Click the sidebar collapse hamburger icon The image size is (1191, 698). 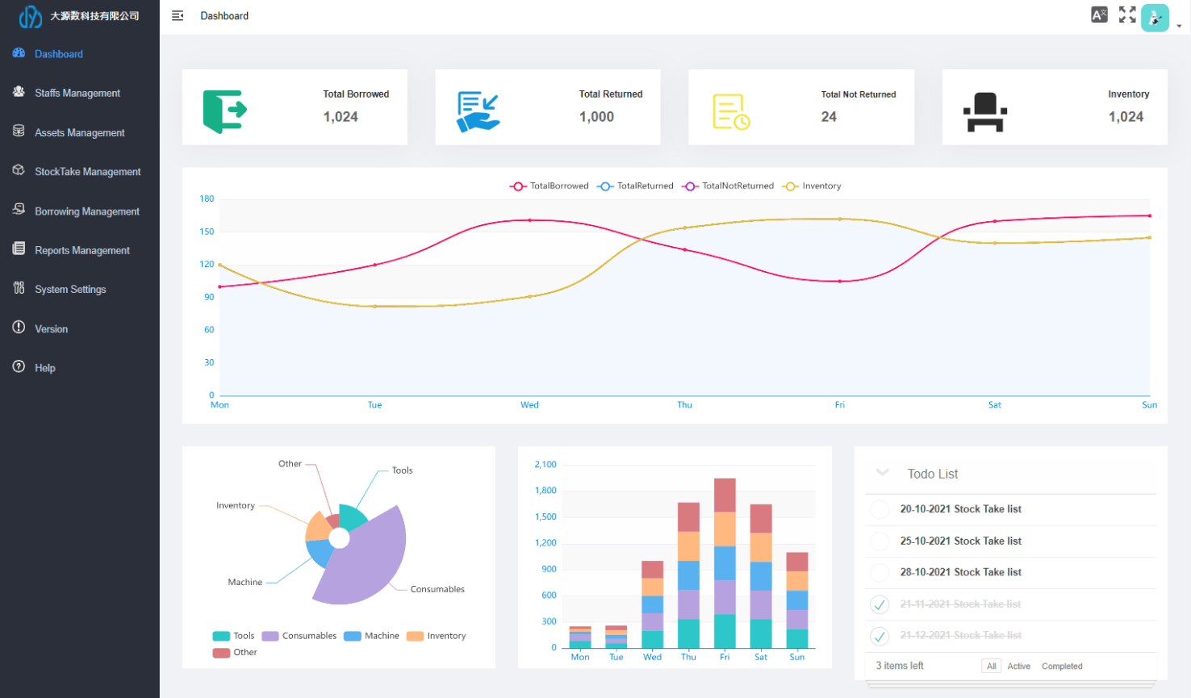178,15
